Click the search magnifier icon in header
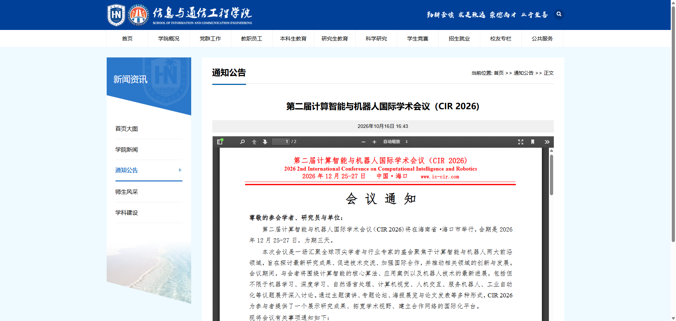The height and width of the screenshot is (321, 676). click(559, 14)
